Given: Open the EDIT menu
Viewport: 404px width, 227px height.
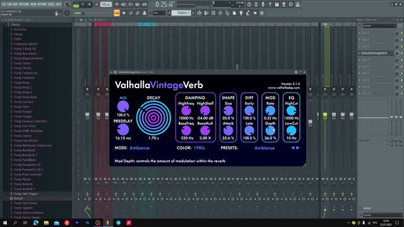Looking at the screenshot, I should pos(9,4).
